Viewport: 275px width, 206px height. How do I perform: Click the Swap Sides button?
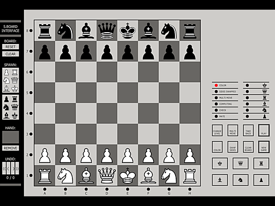coord(233,147)
